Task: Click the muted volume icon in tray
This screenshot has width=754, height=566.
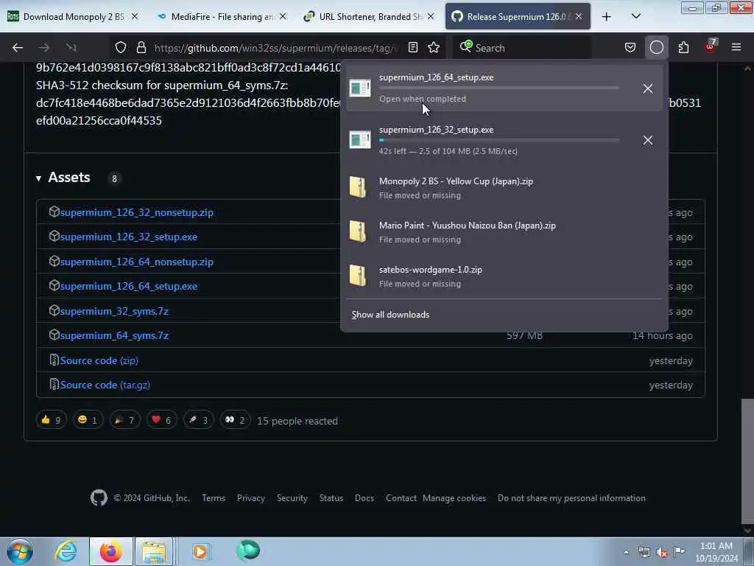Action: coord(662,553)
